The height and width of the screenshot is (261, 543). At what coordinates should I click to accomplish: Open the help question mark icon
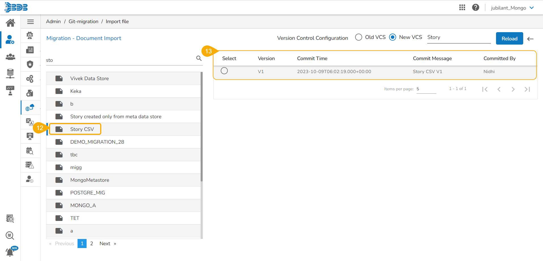coord(476,8)
